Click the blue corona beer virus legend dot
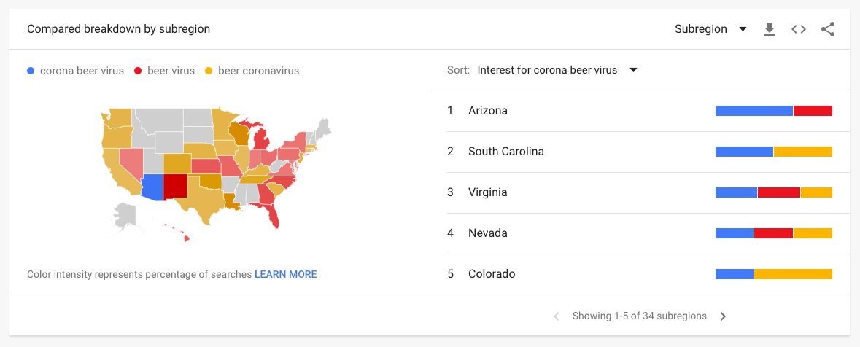Viewport: 860px width, 347px height. (x=31, y=71)
